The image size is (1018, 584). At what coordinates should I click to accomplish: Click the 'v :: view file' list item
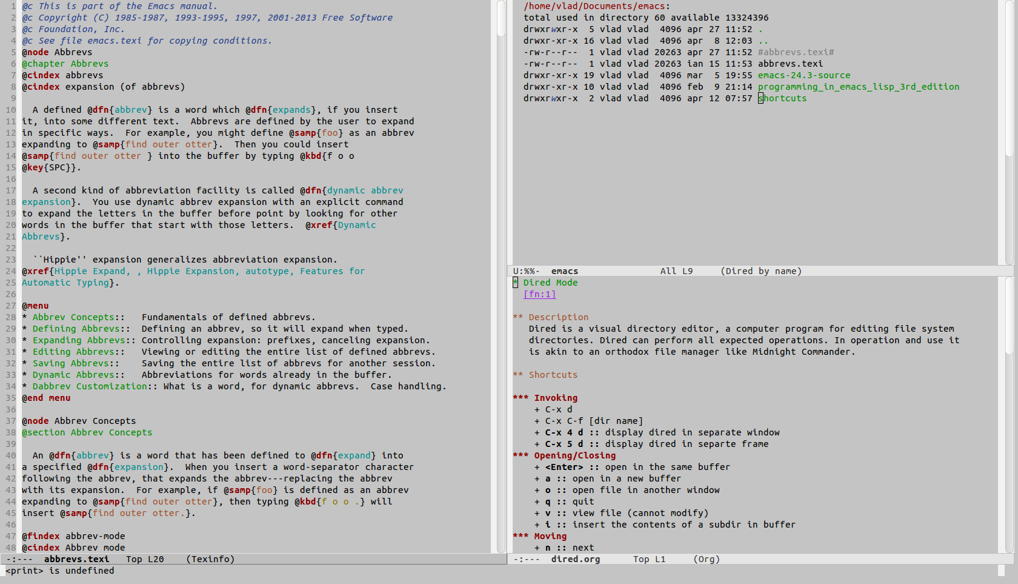point(621,513)
